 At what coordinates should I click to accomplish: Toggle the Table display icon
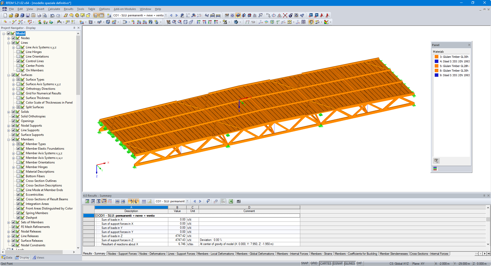[x=102, y=15]
